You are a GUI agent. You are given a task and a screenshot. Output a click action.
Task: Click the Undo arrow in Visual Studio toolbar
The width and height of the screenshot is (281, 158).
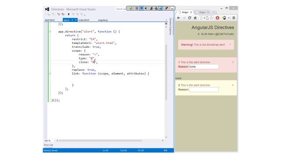click(x=59, y=14)
